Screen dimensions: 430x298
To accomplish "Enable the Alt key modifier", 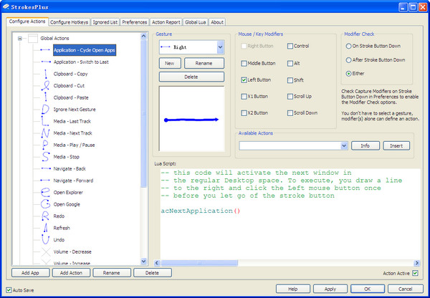I will [x=290, y=63].
